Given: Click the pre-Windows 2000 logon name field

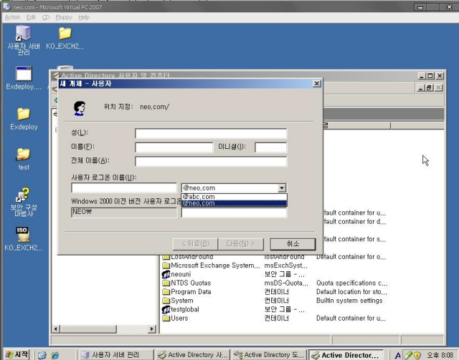Looking at the screenshot, I should (x=234, y=213).
